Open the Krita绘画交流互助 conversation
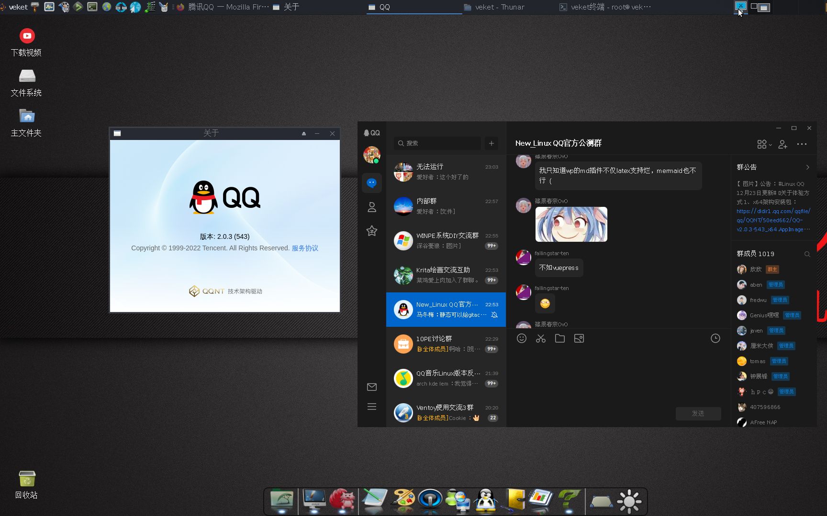The height and width of the screenshot is (516, 827). pyautogui.click(x=446, y=275)
